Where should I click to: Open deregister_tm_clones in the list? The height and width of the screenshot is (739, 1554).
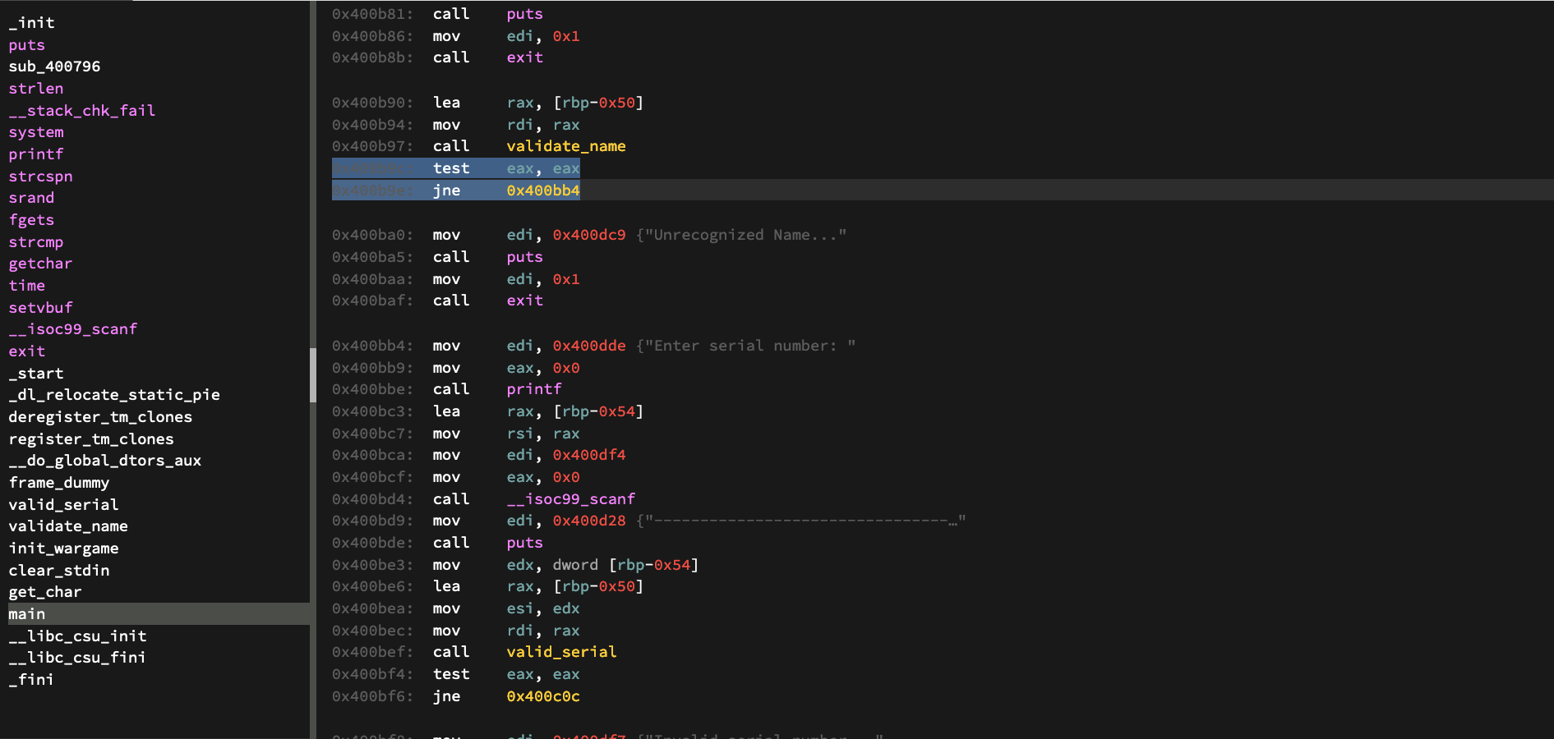(100, 417)
